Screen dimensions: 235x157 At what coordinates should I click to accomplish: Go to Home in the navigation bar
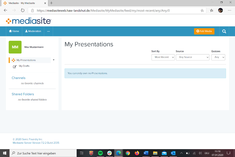point(14,31)
